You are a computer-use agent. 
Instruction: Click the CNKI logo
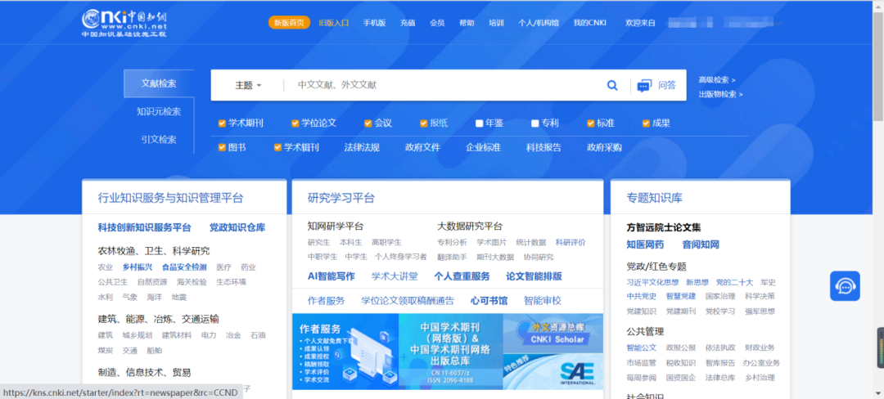124,23
